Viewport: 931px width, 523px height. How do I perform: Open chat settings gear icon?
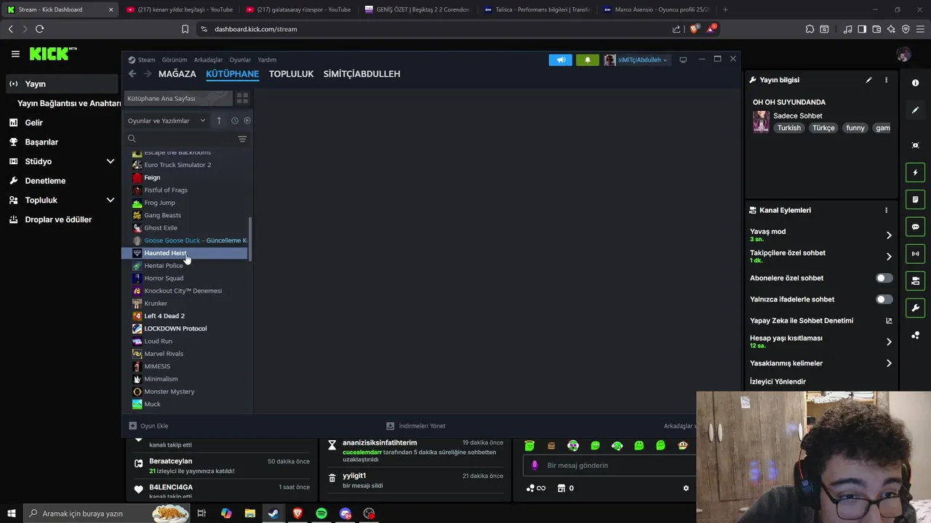pyautogui.click(x=686, y=488)
